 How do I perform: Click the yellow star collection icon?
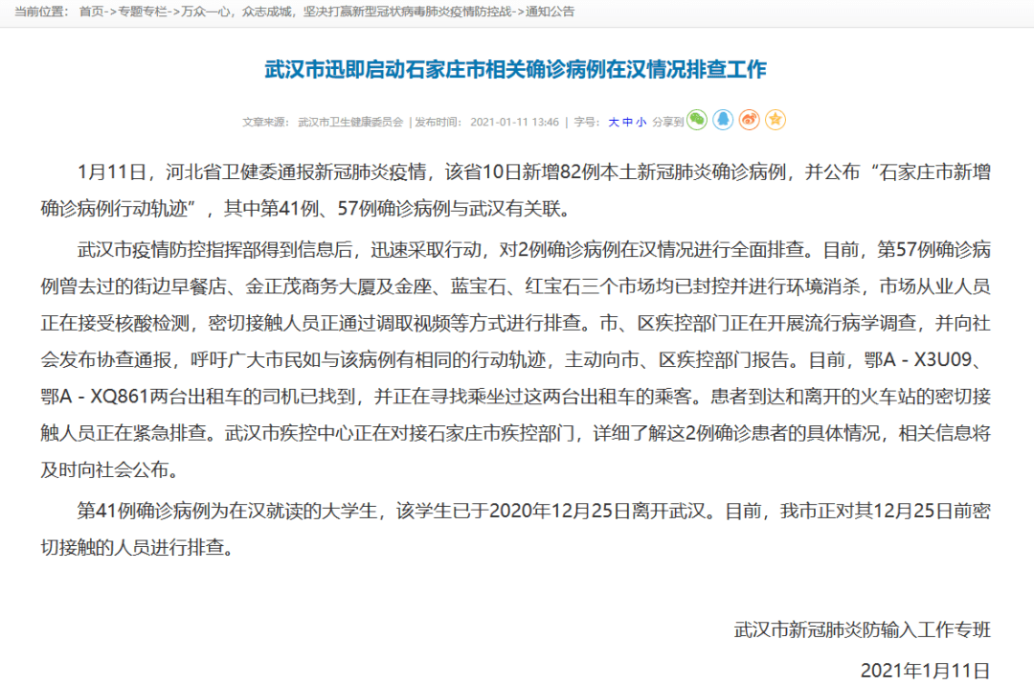(x=775, y=120)
